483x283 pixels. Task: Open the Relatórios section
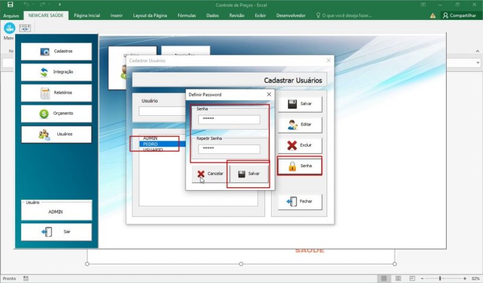(x=56, y=93)
